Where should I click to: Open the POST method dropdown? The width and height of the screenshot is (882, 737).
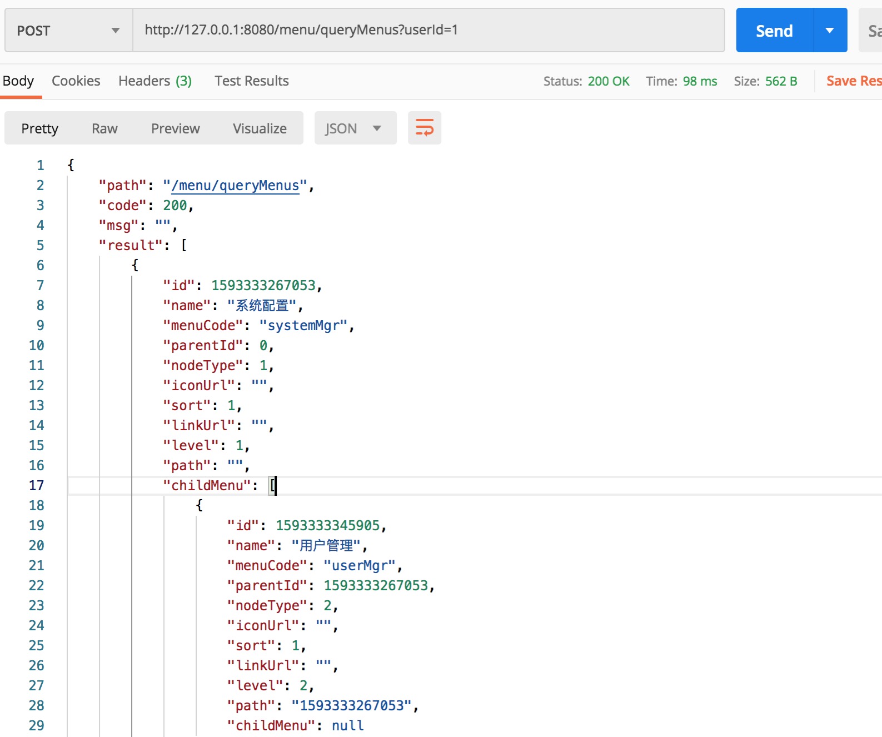point(68,31)
